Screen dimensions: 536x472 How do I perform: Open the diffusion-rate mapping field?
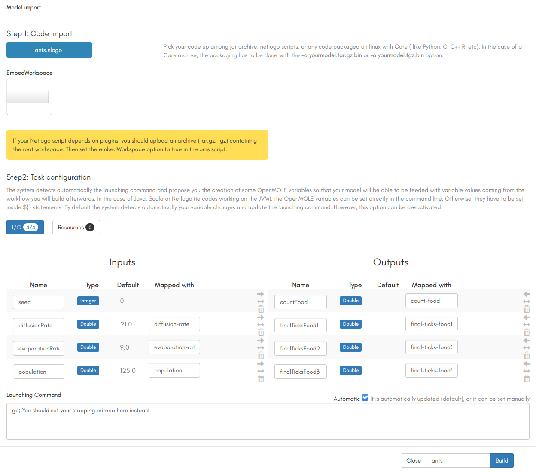click(174, 324)
